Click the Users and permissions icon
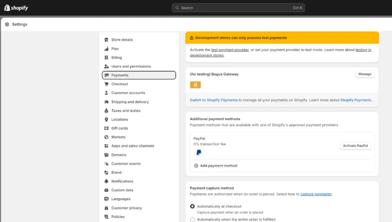This screenshot has height=222, width=392. click(106, 66)
